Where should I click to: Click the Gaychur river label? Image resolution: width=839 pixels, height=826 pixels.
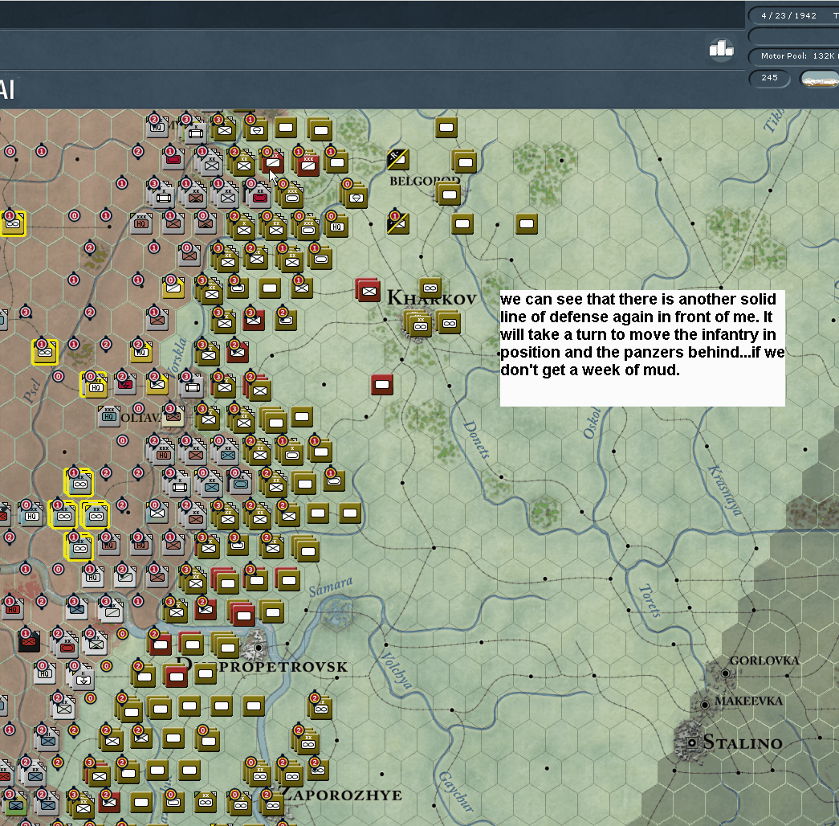(x=456, y=791)
